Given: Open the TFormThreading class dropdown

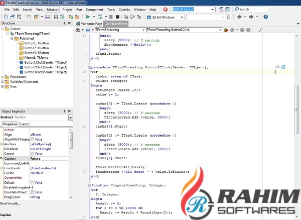Looking at the screenshot, I should pyautogui.click(x=143, y=30).
